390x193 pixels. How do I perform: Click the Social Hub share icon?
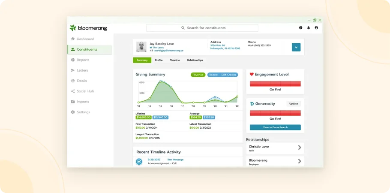(73, 91)
